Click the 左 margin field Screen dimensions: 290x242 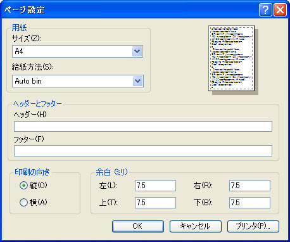(155, 186)
